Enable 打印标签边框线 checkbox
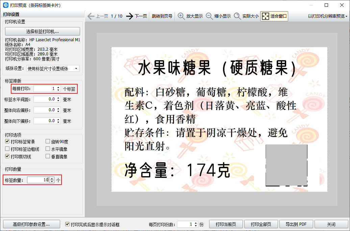Screen dimensions: 350x231 click(7, 149)
